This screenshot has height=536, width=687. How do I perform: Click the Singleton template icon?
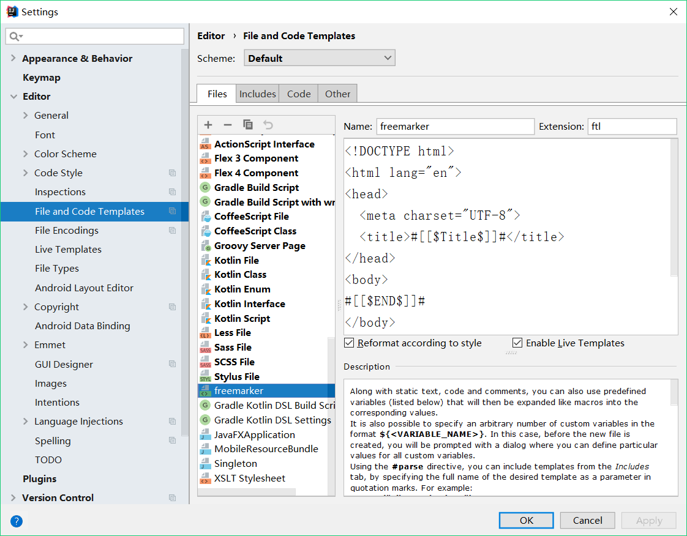click(205, 464)
